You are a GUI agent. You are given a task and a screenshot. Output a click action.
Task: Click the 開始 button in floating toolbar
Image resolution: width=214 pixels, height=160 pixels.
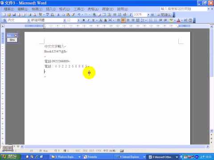(12, 40)
